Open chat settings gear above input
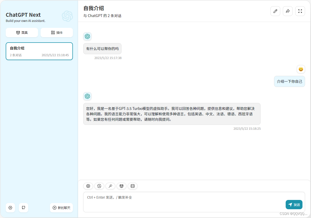The image size is (311, 218). tap(88, 186)
